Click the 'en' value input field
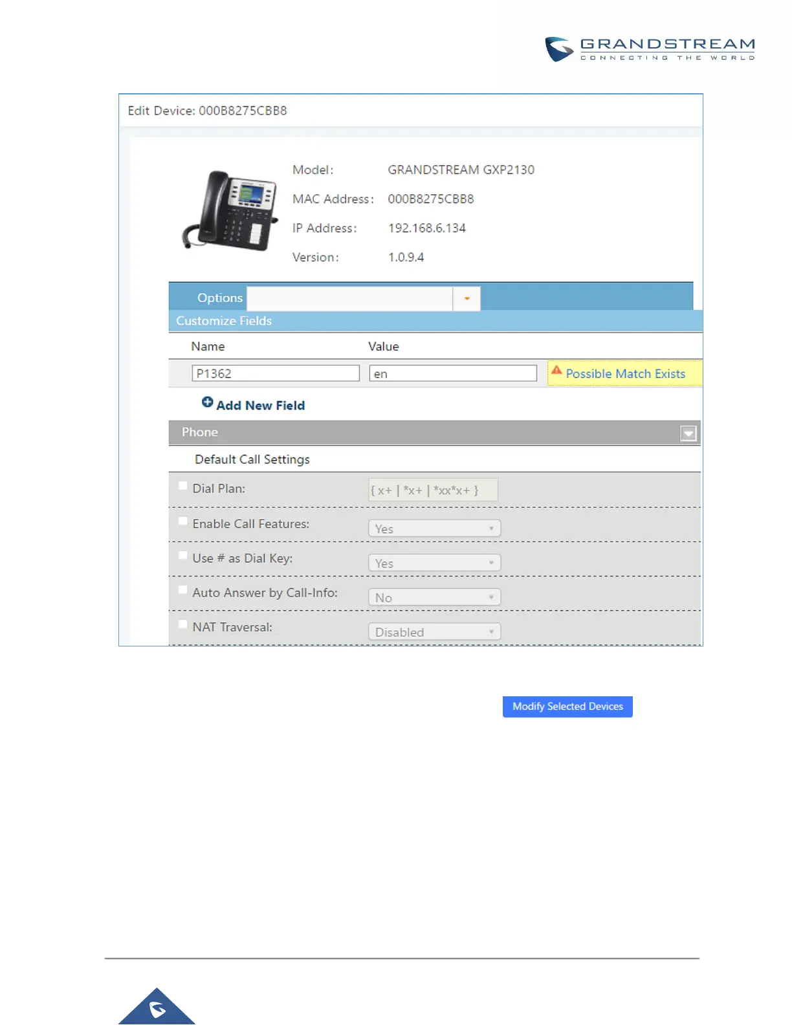The width and height of the screenshot is (792, 1025). coord(453,373)
